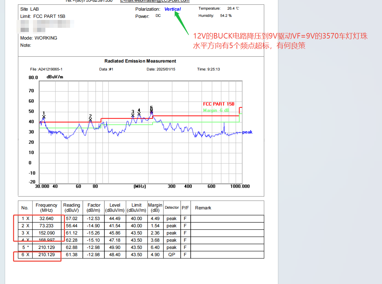Click chart peak marker 2
The width and height of the screenshot is (382, 284).
click(x=90, y=120)
